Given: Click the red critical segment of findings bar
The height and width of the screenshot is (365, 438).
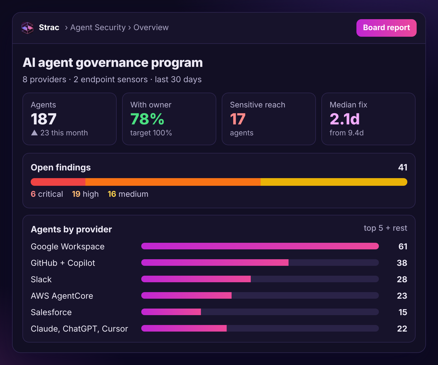Looking at the screenshot, I should 58,182.
